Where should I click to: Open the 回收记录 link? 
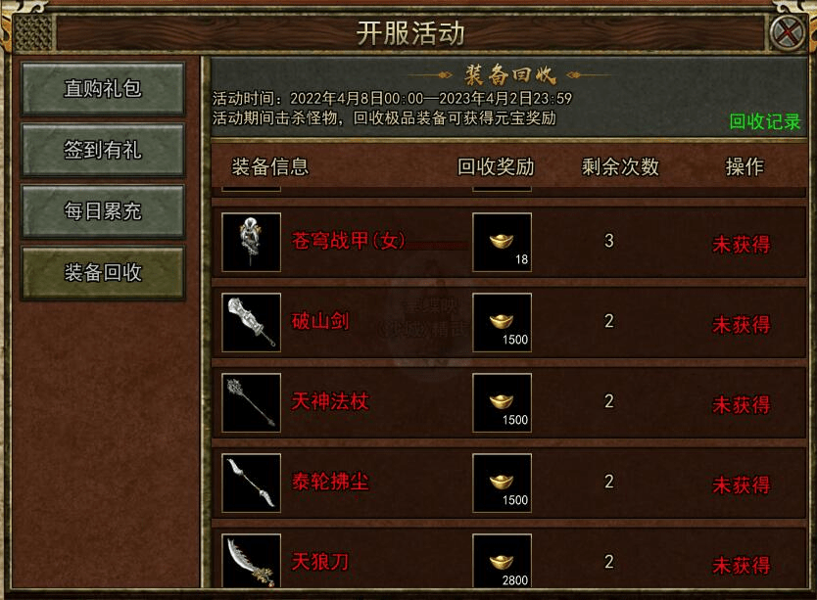764,121
